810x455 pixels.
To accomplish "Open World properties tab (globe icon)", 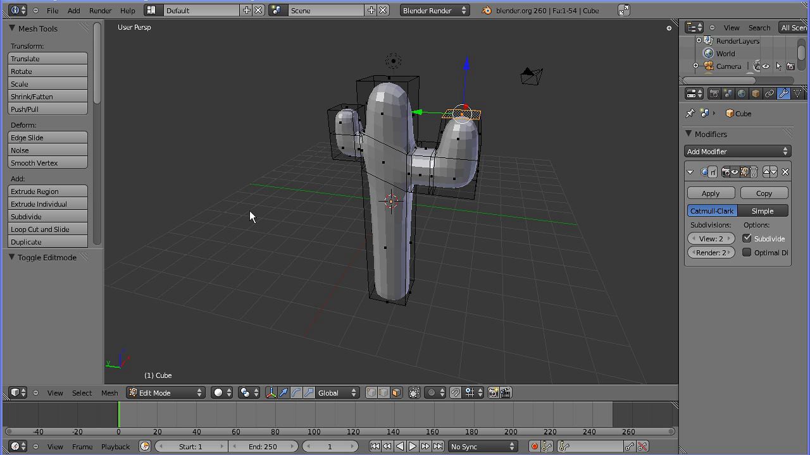I will pos(742,94).
